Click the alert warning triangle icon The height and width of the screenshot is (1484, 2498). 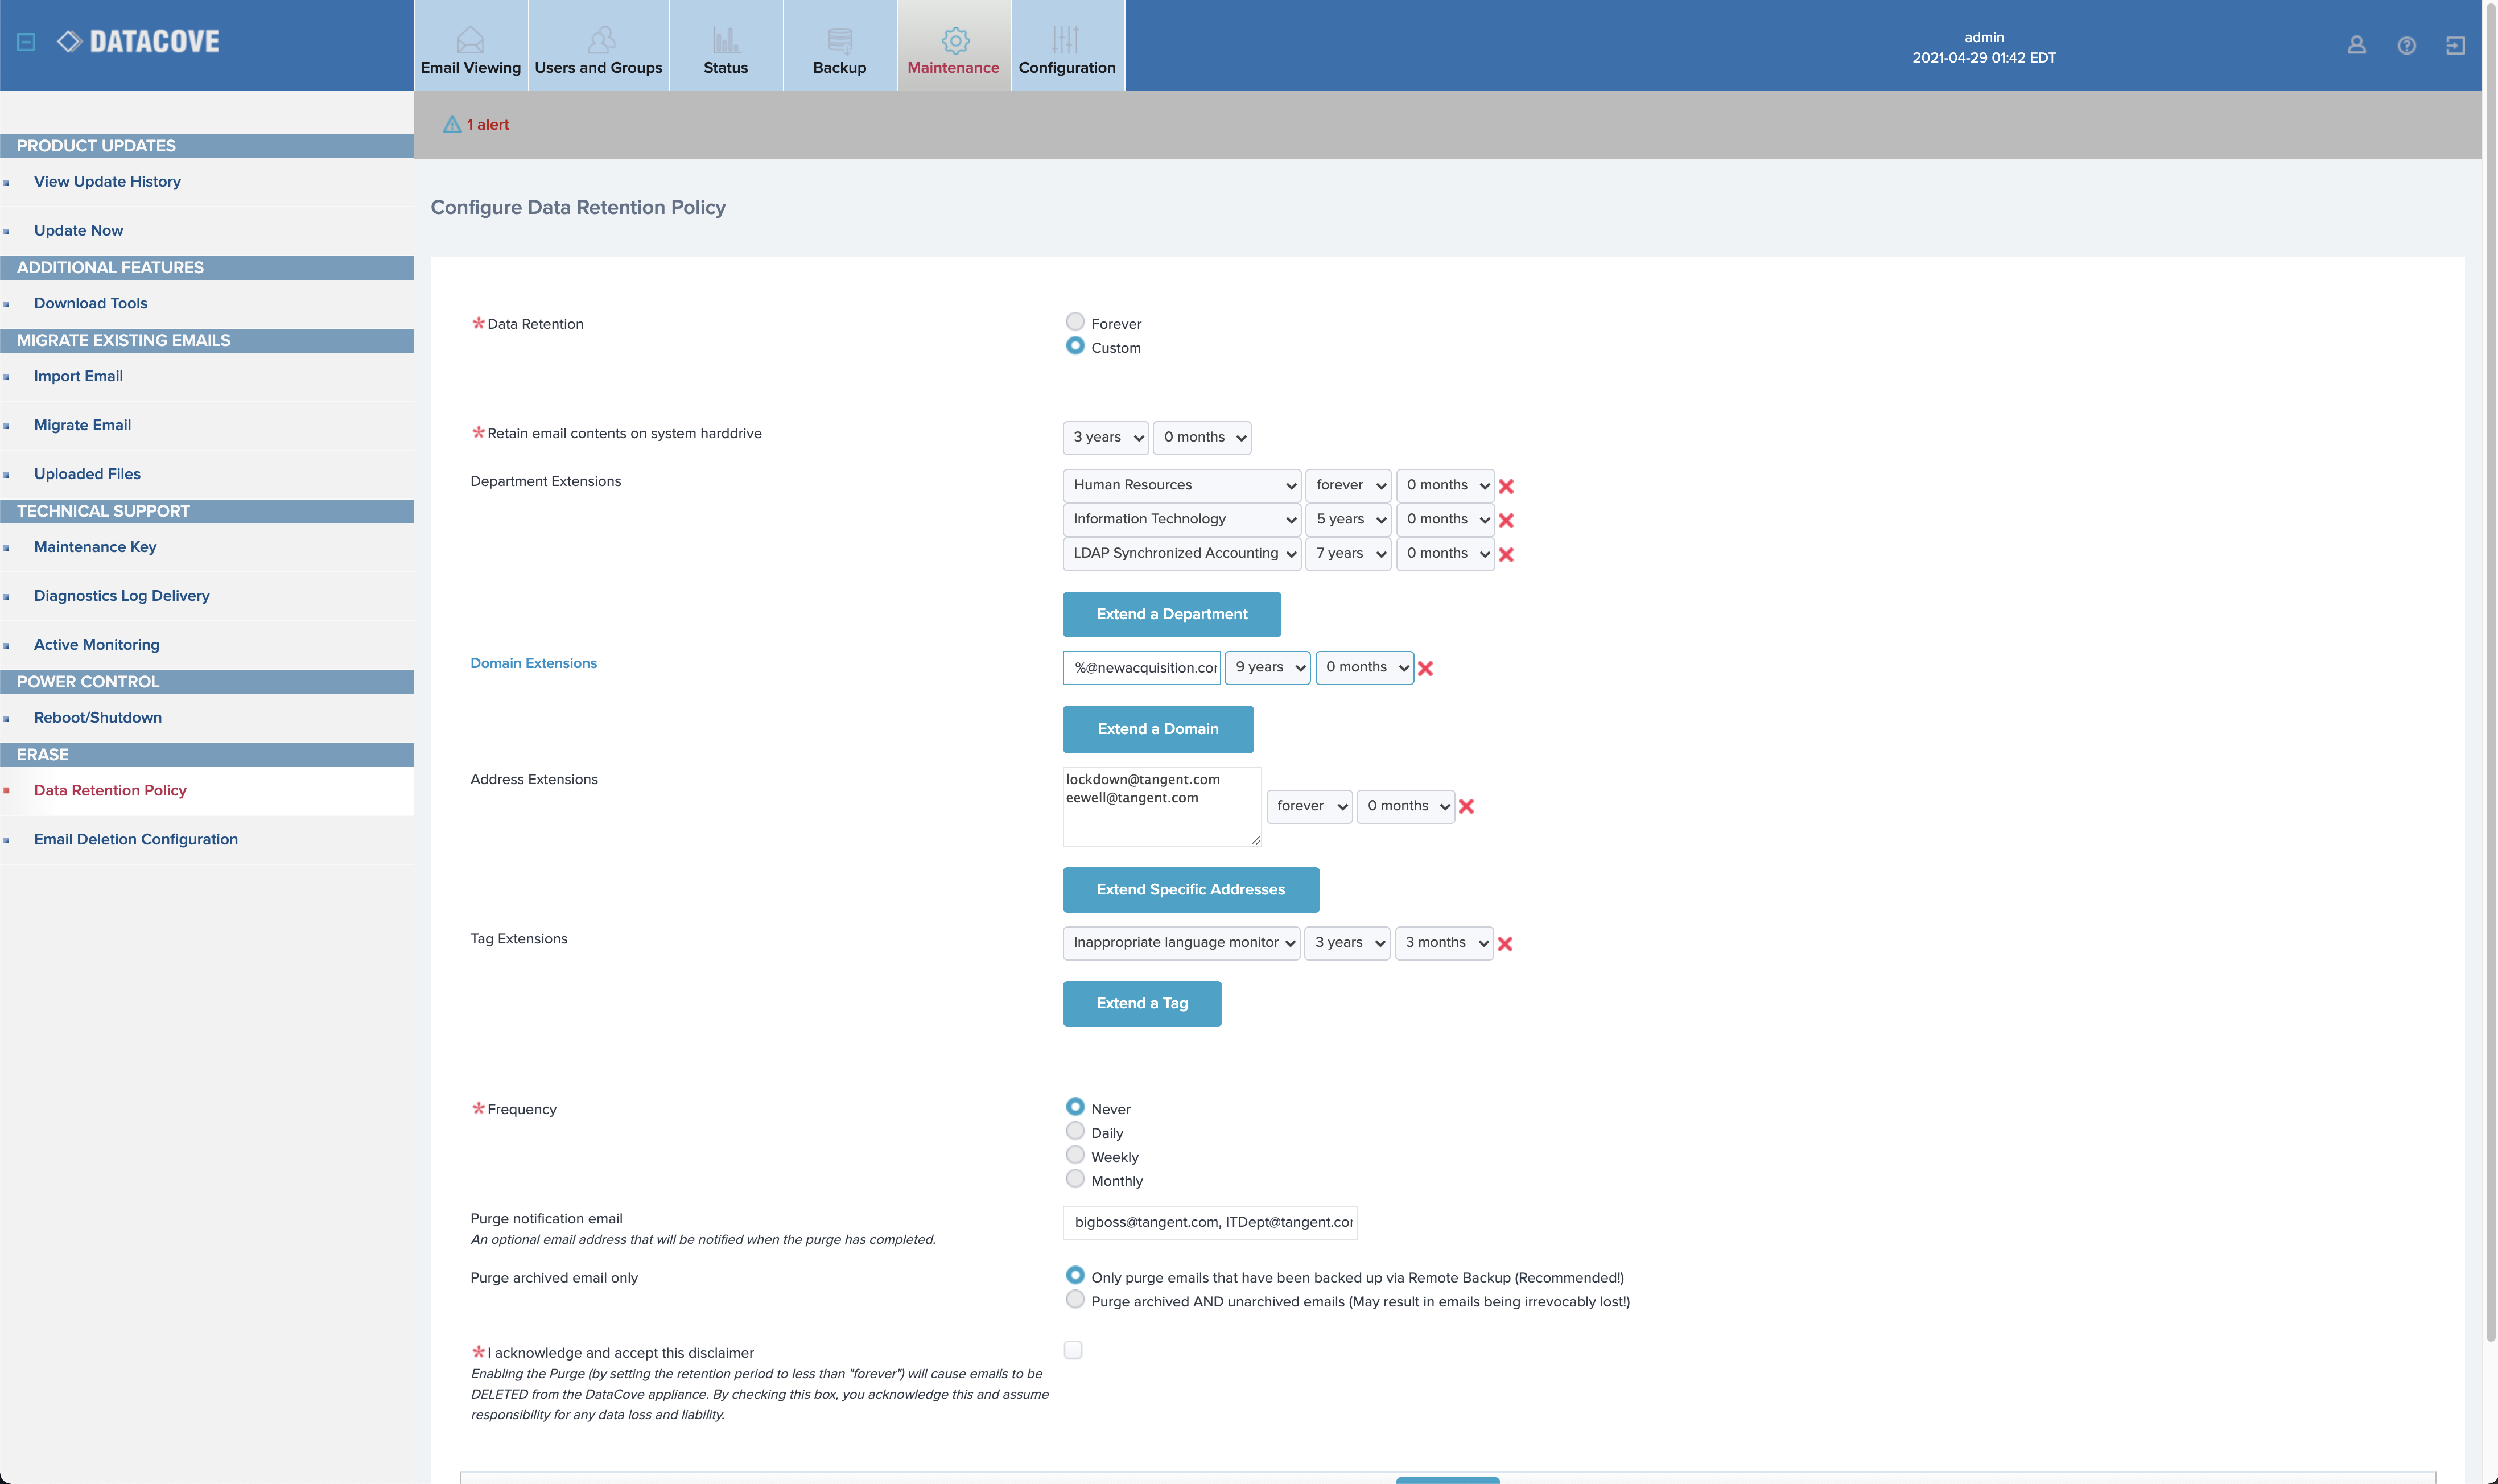tap(452, 125)
